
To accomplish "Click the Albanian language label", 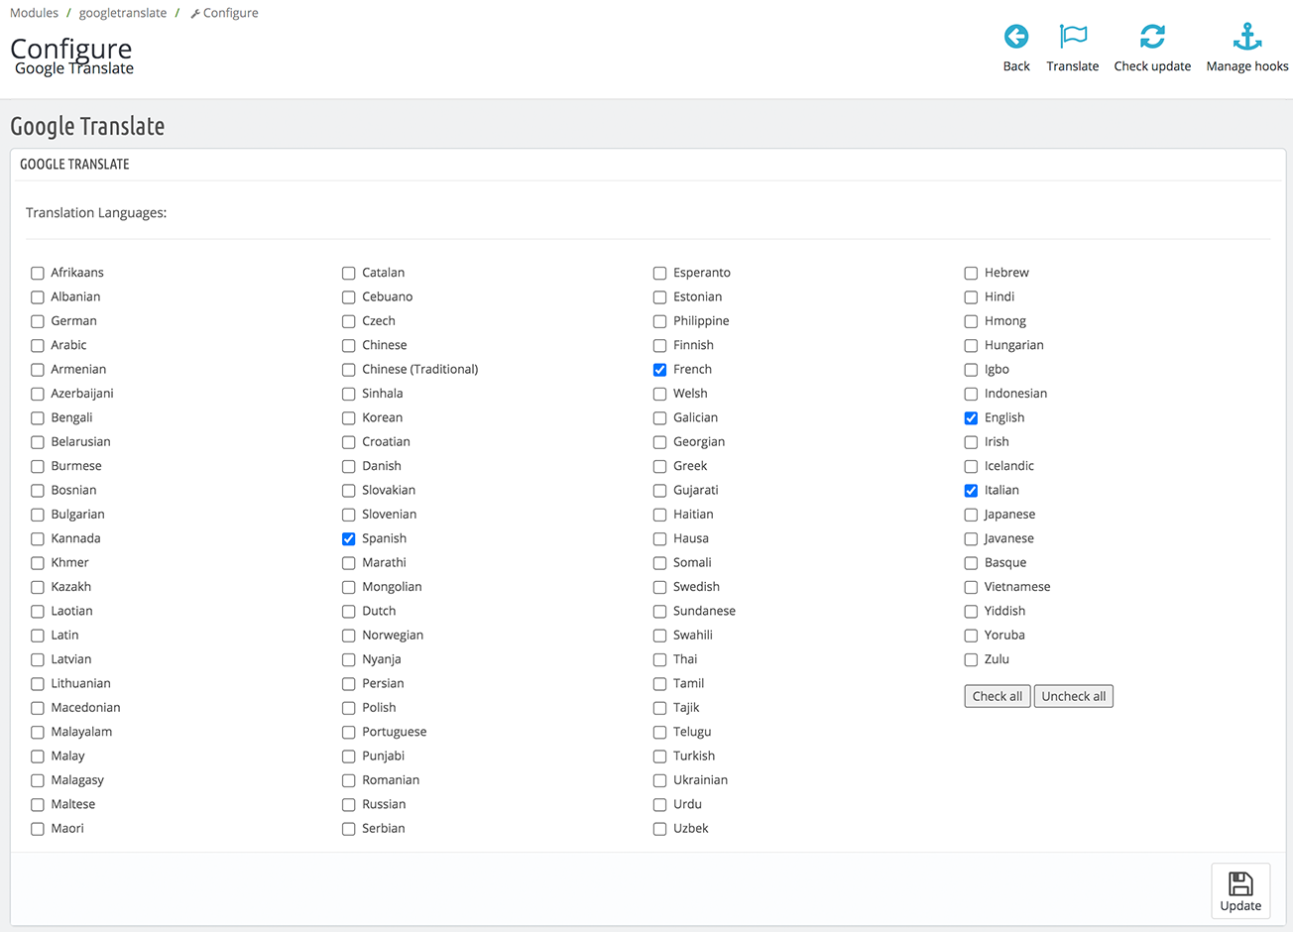I will point(75,296).
